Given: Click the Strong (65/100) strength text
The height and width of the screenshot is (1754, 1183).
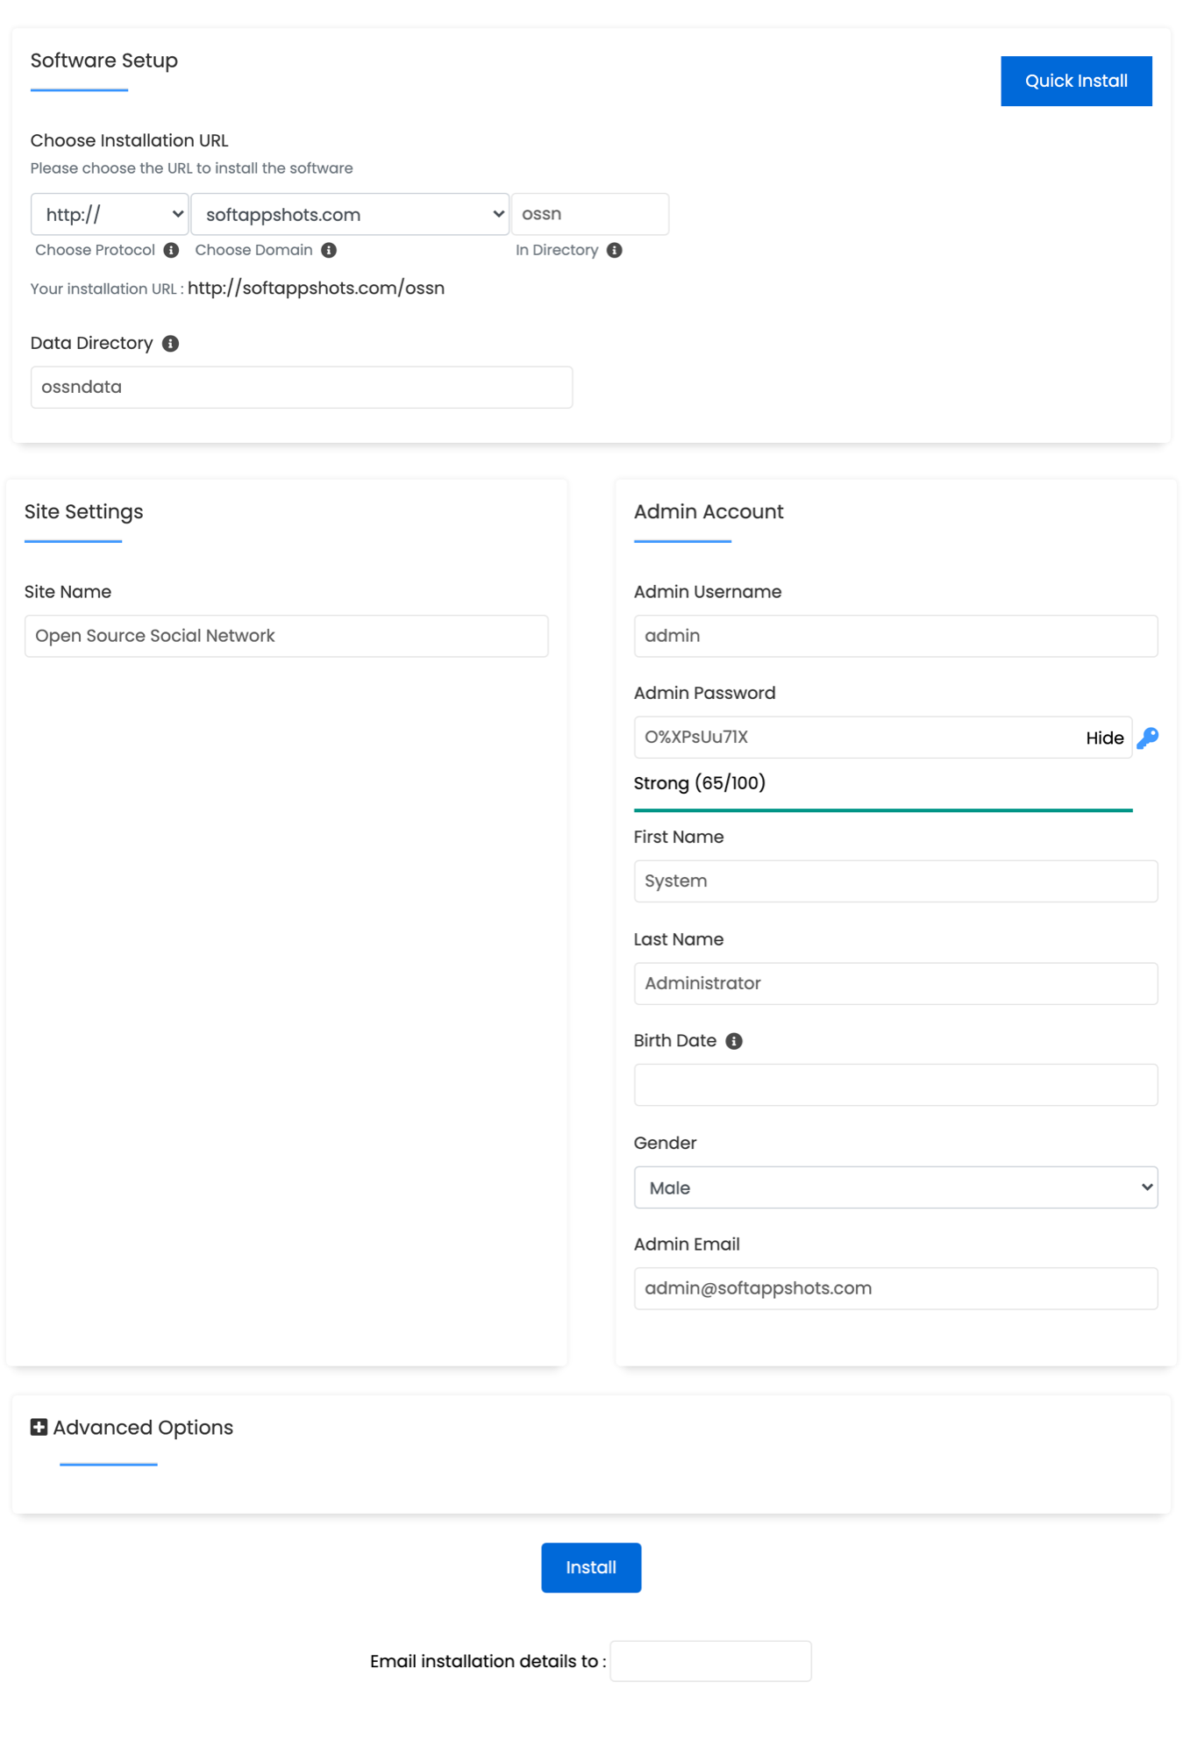Looking at the screenshot, I should point(700,782).
